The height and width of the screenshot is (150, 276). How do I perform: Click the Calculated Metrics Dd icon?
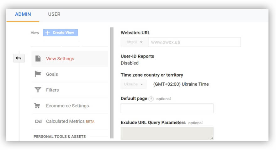pyautogui.click(x=38, y=121)
